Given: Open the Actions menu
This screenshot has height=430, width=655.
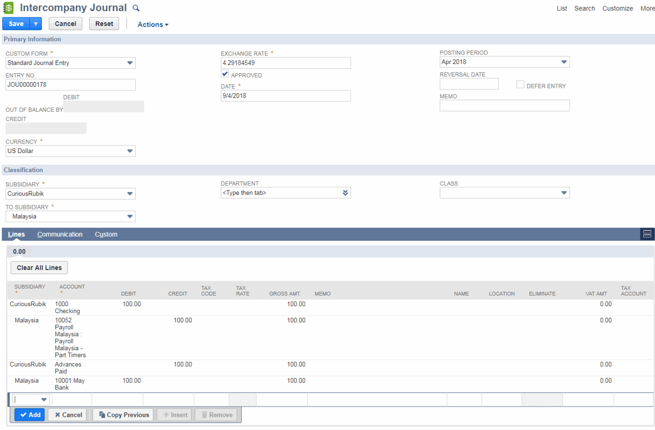Looking at the screenshot, I should [153, 24].
